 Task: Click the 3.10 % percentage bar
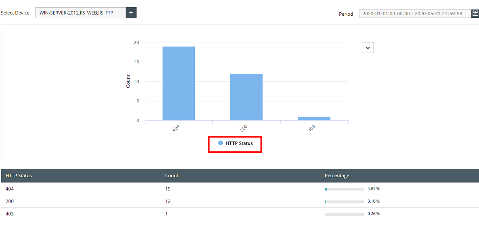(344, 202)
